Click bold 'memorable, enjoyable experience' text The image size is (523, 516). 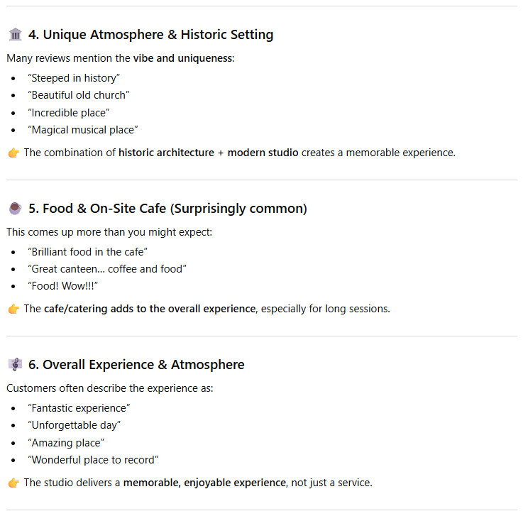coord(204,483)
